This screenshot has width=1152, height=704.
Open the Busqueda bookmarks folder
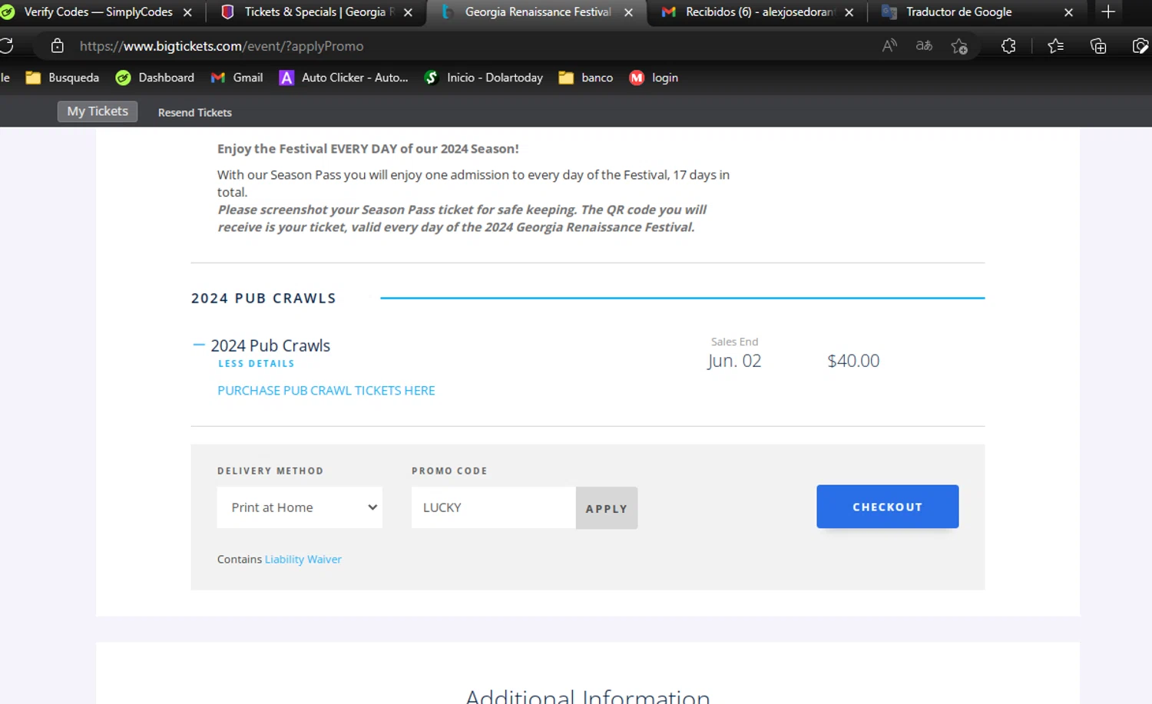pyautogui.click(x=62, y=78)
